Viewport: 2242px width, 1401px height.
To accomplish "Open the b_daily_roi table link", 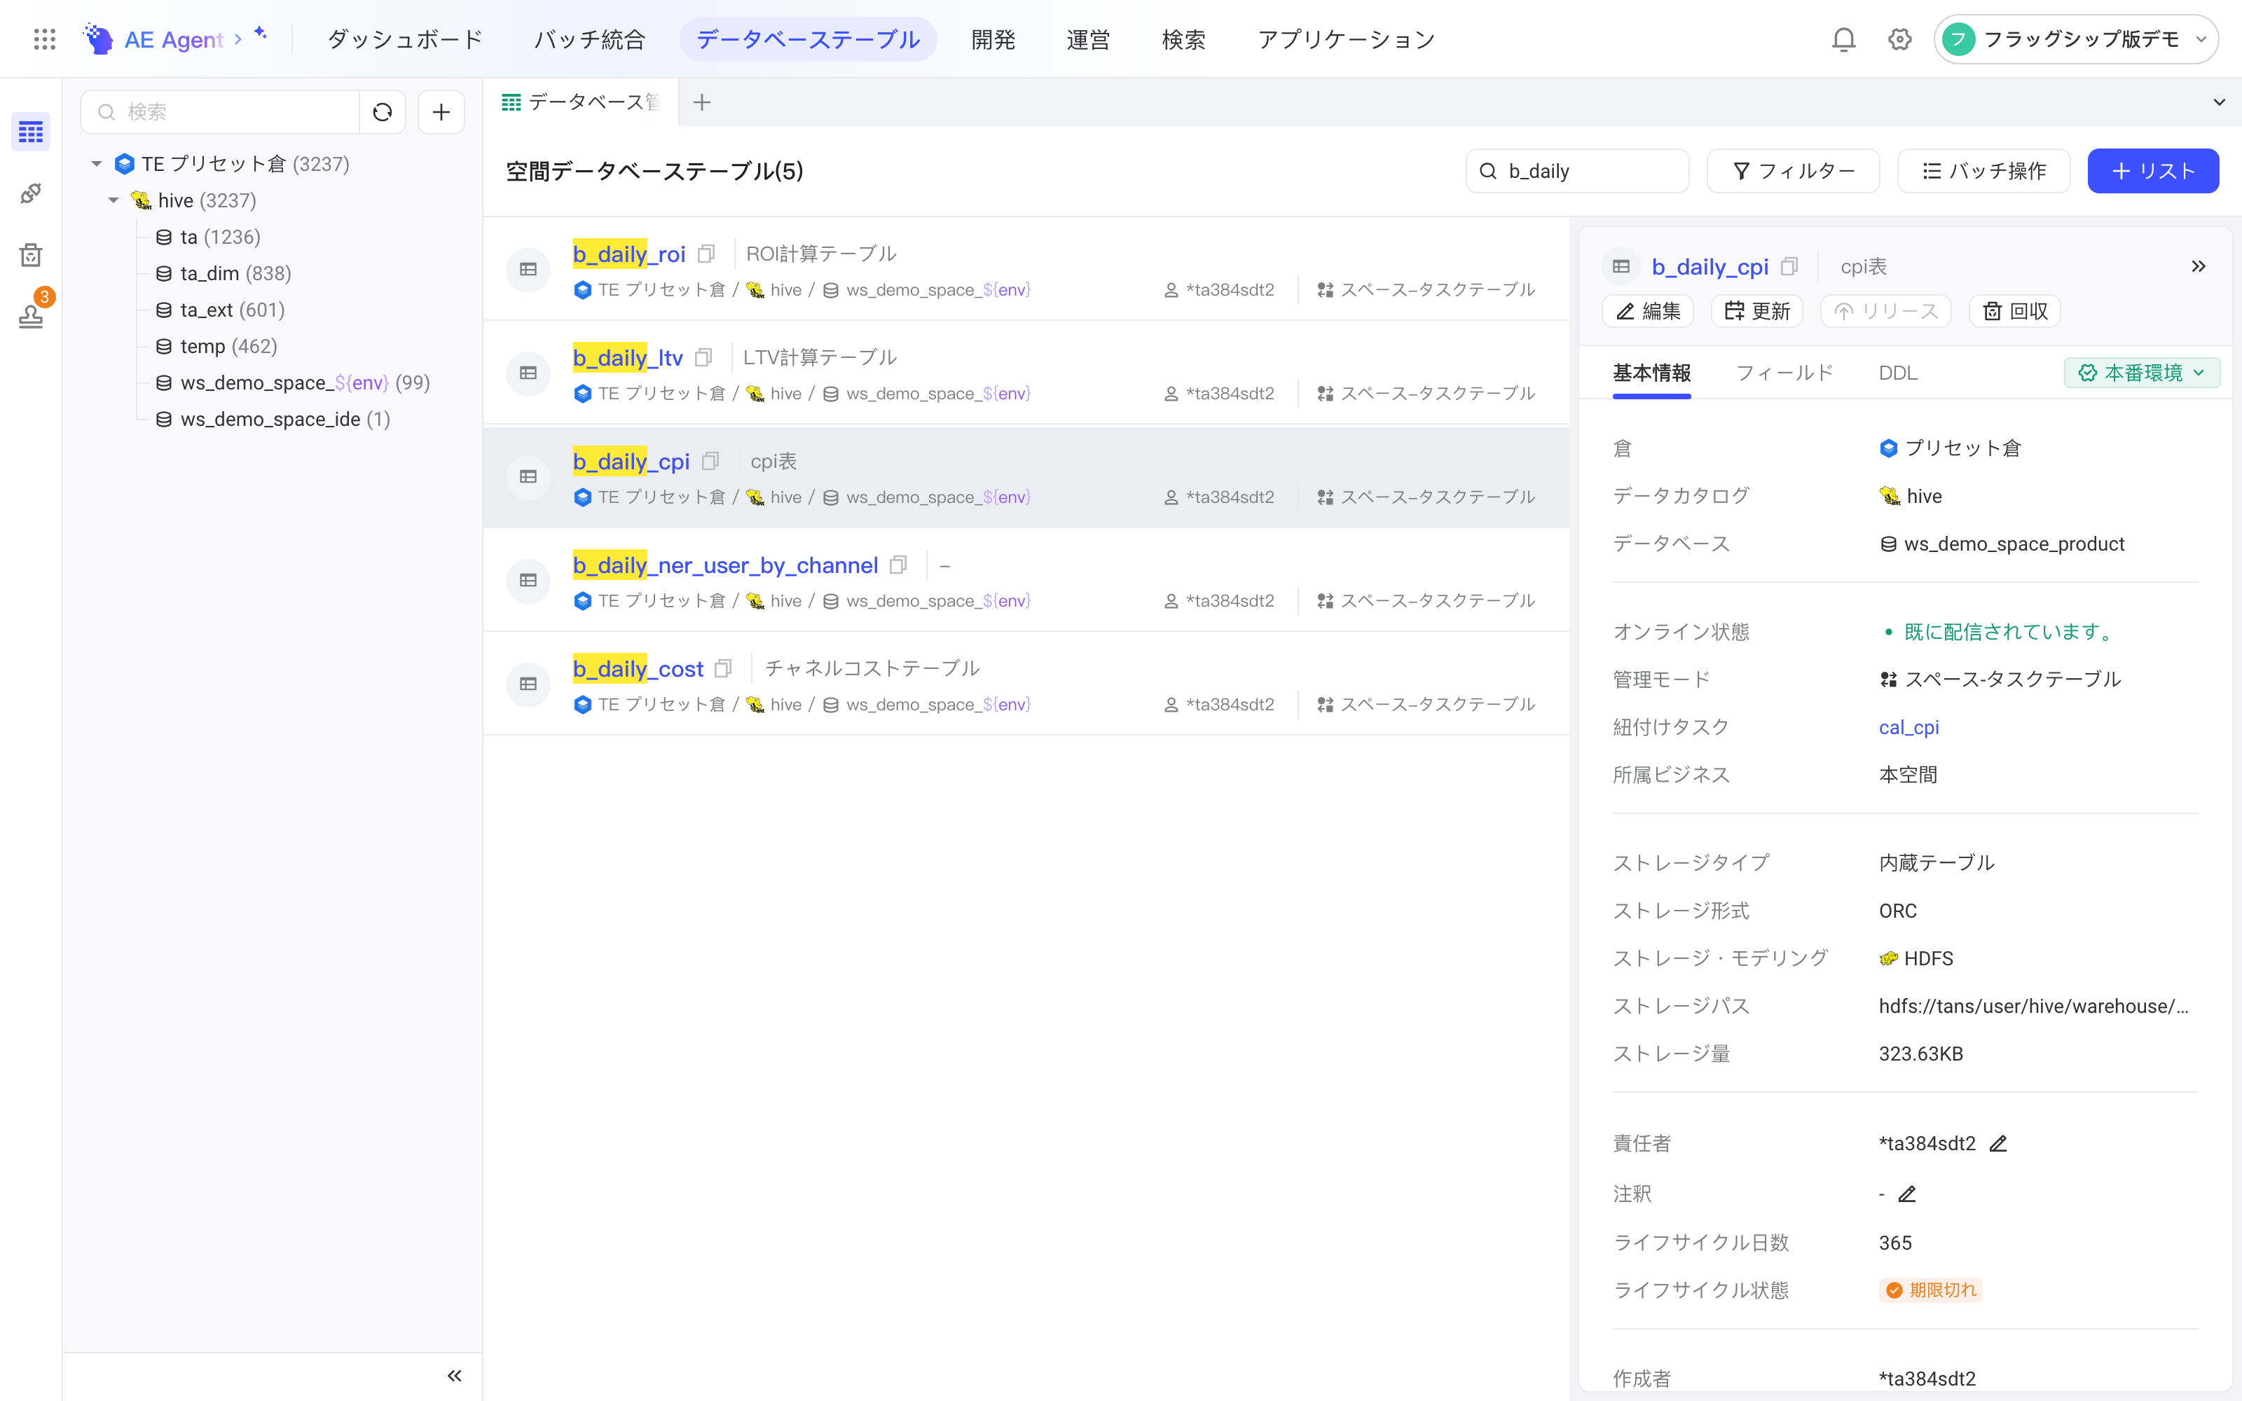I will click(x=628, y=254).
